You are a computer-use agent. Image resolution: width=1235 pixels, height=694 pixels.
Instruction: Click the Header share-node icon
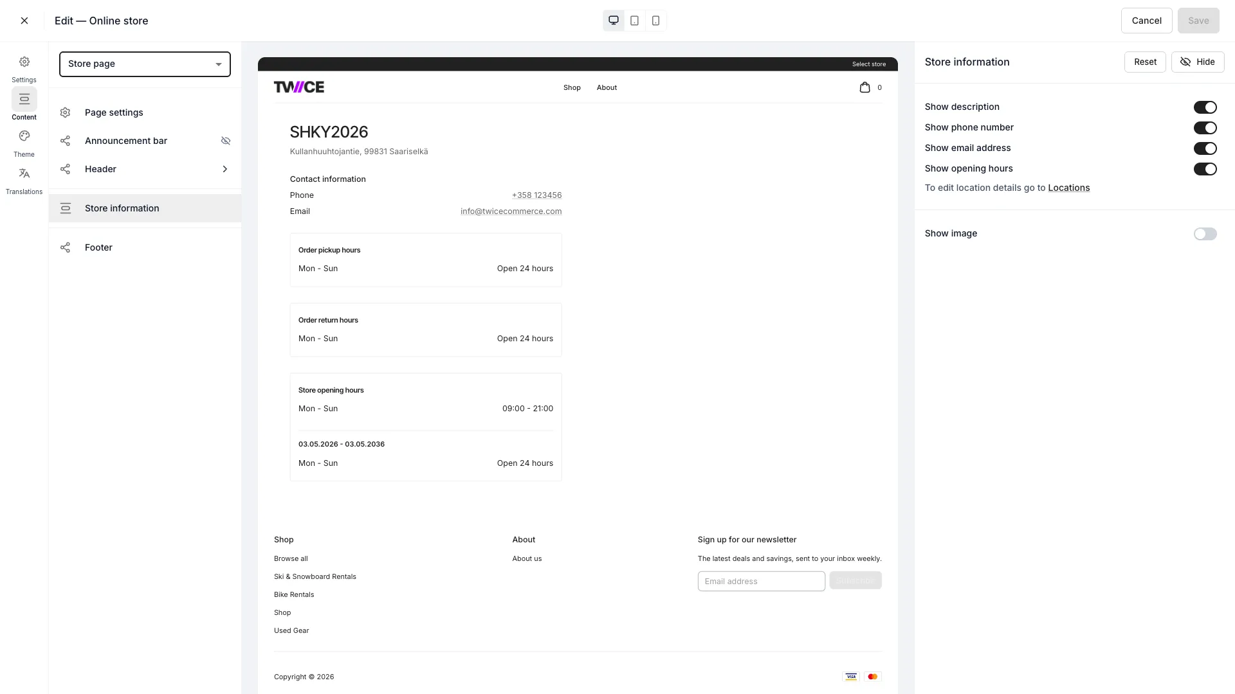(65, 169)
